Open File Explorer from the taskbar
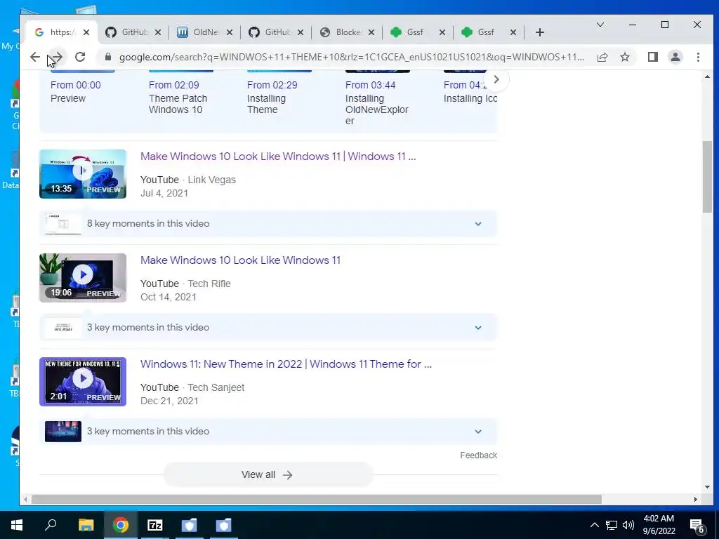 point(86,525)
